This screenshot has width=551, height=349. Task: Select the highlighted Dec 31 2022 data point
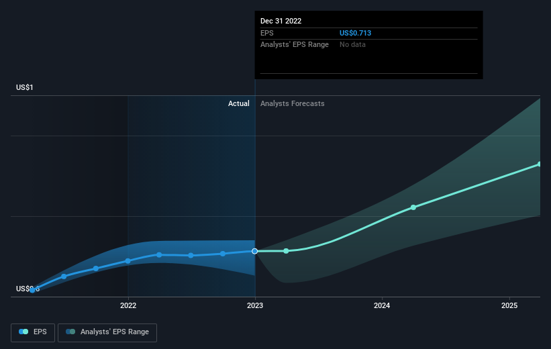tap(255, 251)
